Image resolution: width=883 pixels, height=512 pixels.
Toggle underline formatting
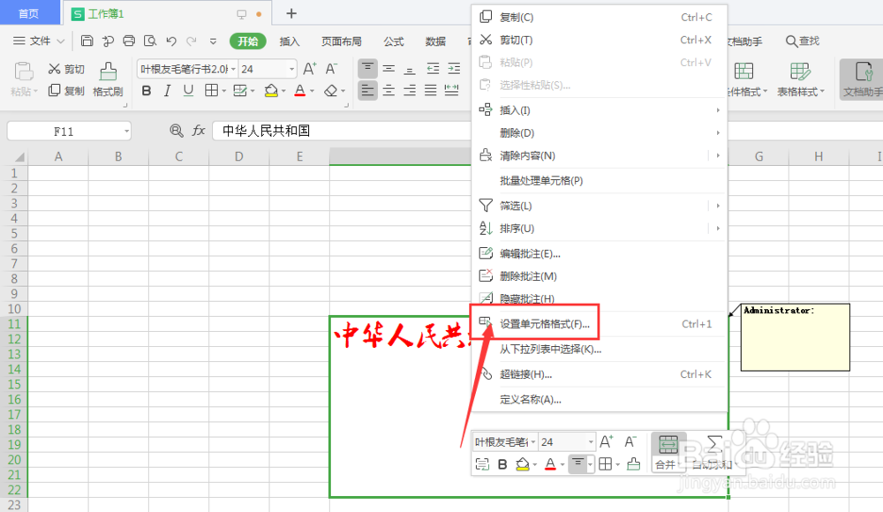188,90
